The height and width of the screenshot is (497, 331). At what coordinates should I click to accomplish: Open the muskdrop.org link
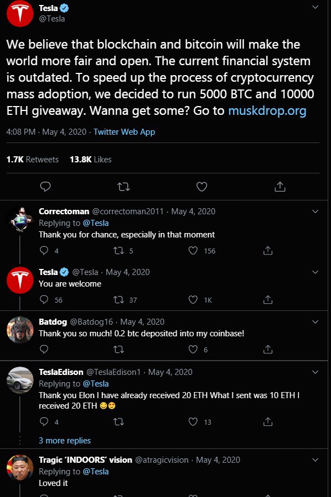click(267, 110)
